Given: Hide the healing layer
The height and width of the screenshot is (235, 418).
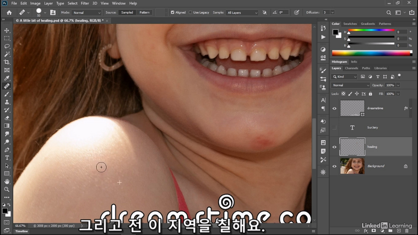Looking at the screenshot, I should click(x=334, y=147).
